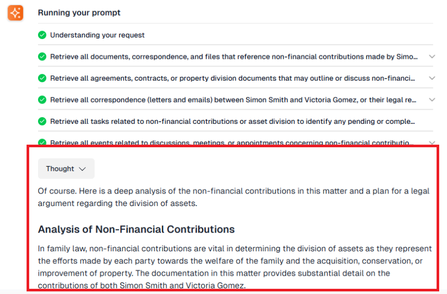Image resolution: width=447 pixels, height=294 pixels.
Task: Click the green check on the tasks retrieval step
Action: [x=42, y=121]
